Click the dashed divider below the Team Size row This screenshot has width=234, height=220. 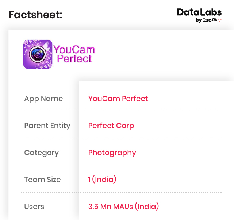coord(121,192)
